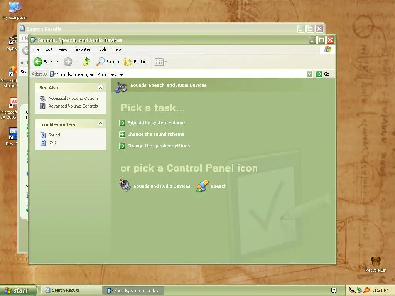Open the Edit menu

[49, 49]
